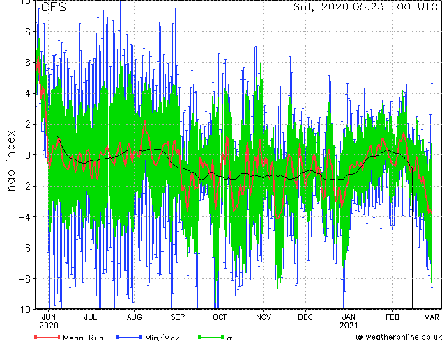442x341 pixels.
Task: Click the blue Min/Max legend line
Action: (129, 337)
